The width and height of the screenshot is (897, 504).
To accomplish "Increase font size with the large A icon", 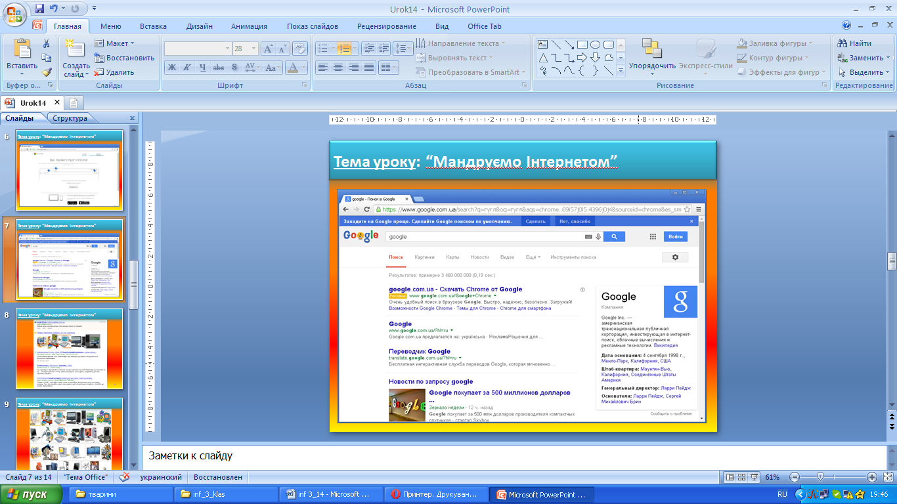I will point(268,49).
